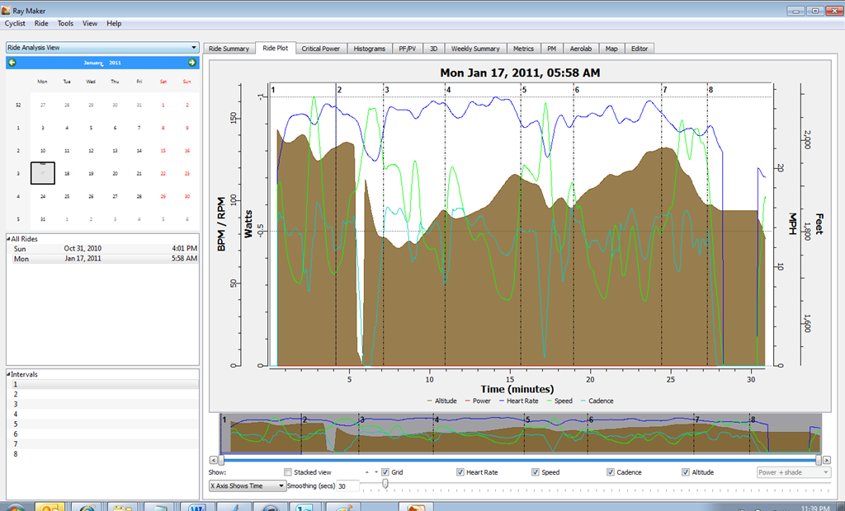
Task: Open X Axis Shows Time dropdown
Action: 248,485
